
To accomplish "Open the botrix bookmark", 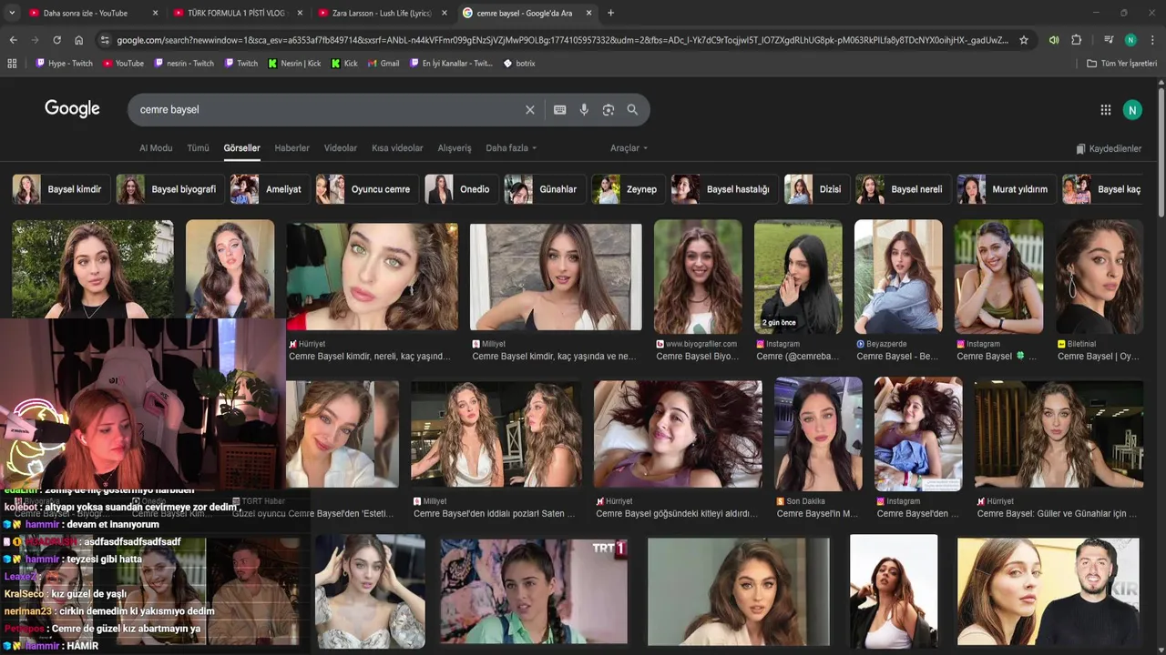I will (x=519, y=64).
